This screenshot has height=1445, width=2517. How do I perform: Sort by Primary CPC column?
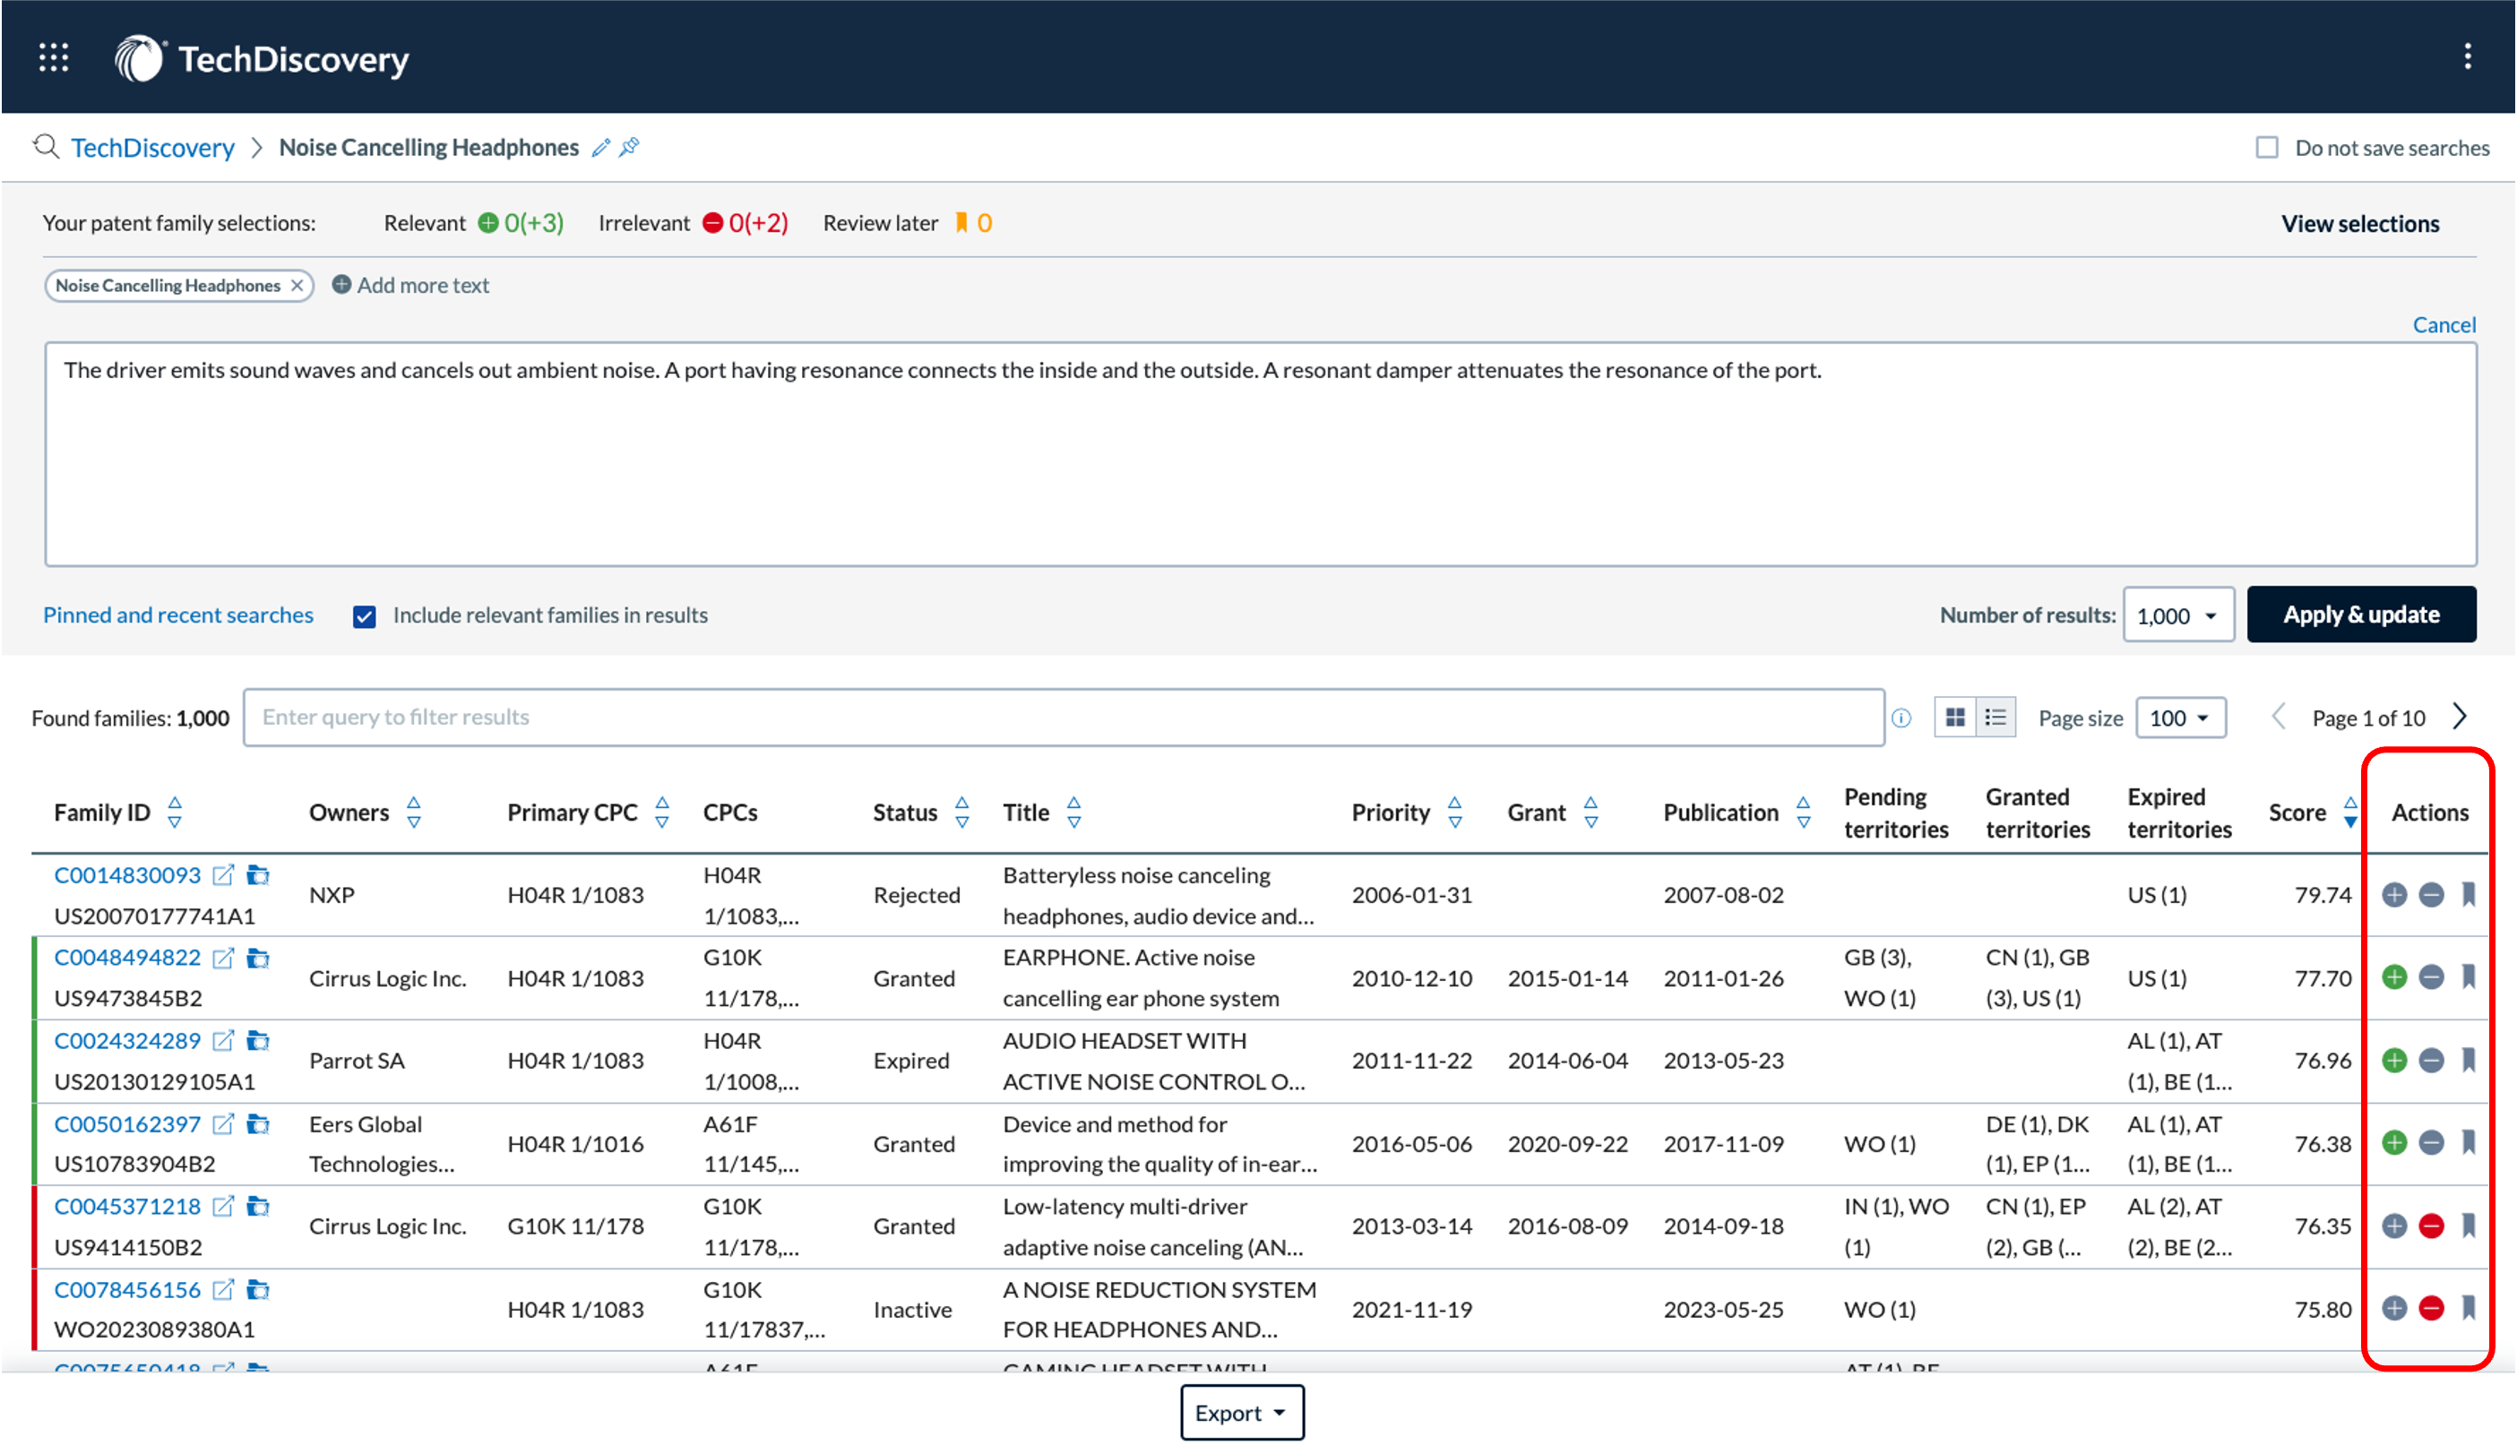pyautogui.click(x=662, y=813)
